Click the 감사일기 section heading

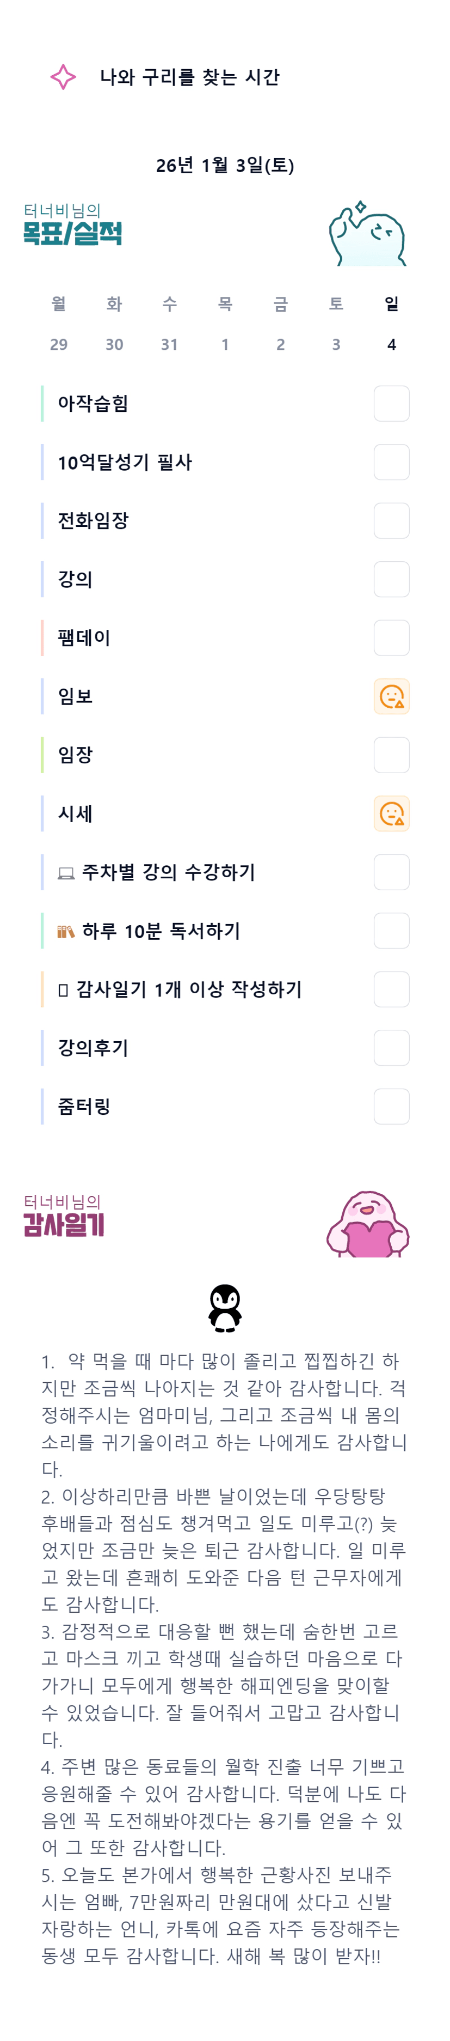[64, 1224]
